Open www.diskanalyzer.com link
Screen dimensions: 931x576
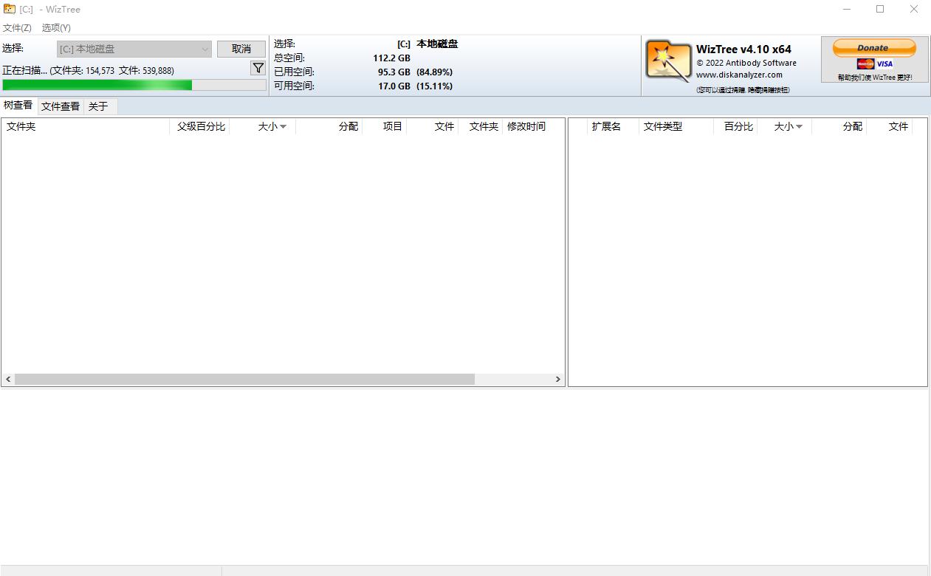tap(739, 75)
